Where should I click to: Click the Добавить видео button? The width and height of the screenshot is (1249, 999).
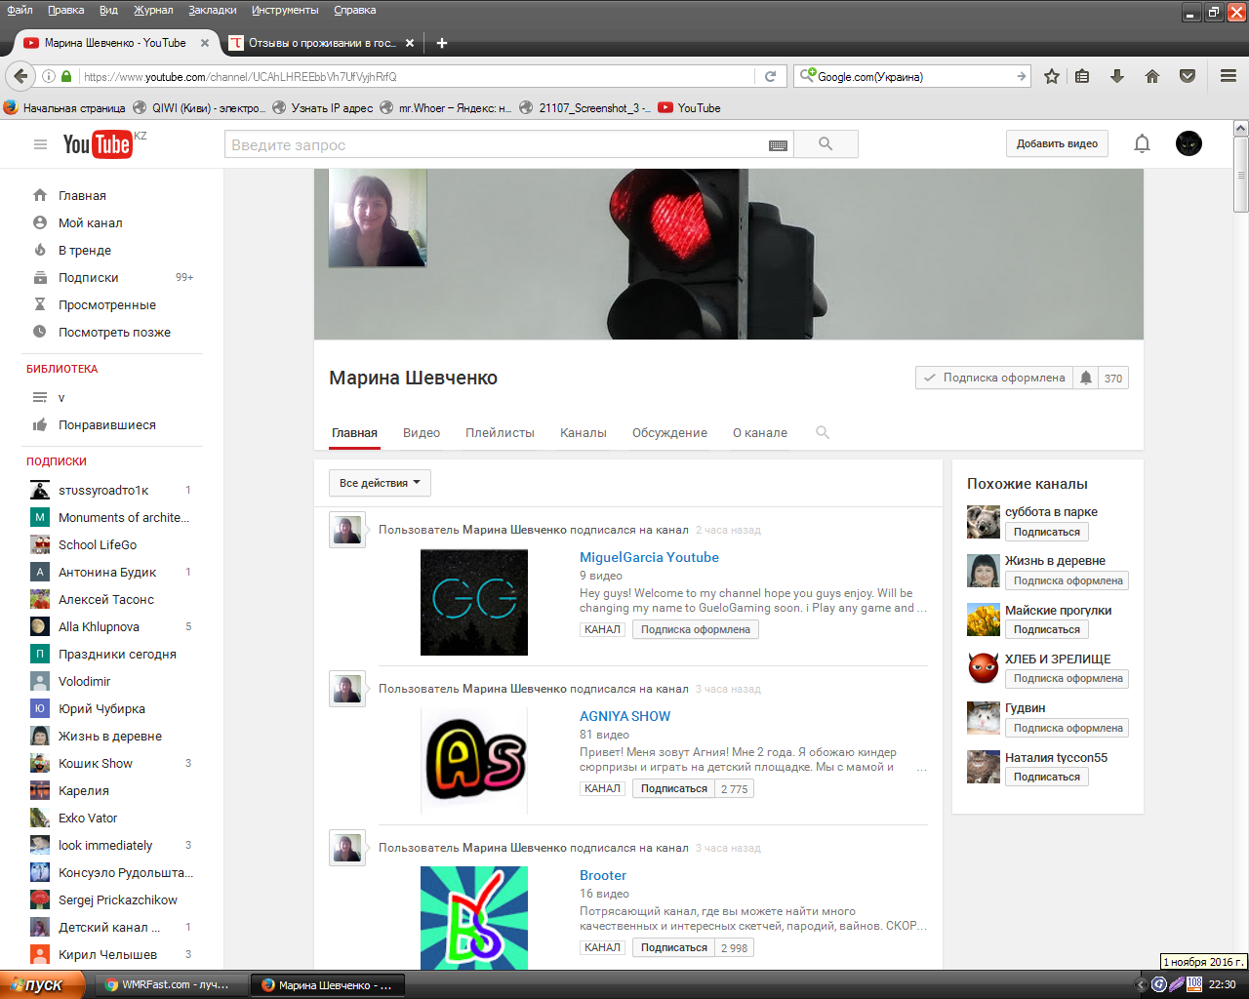(x=1057, y=143)
